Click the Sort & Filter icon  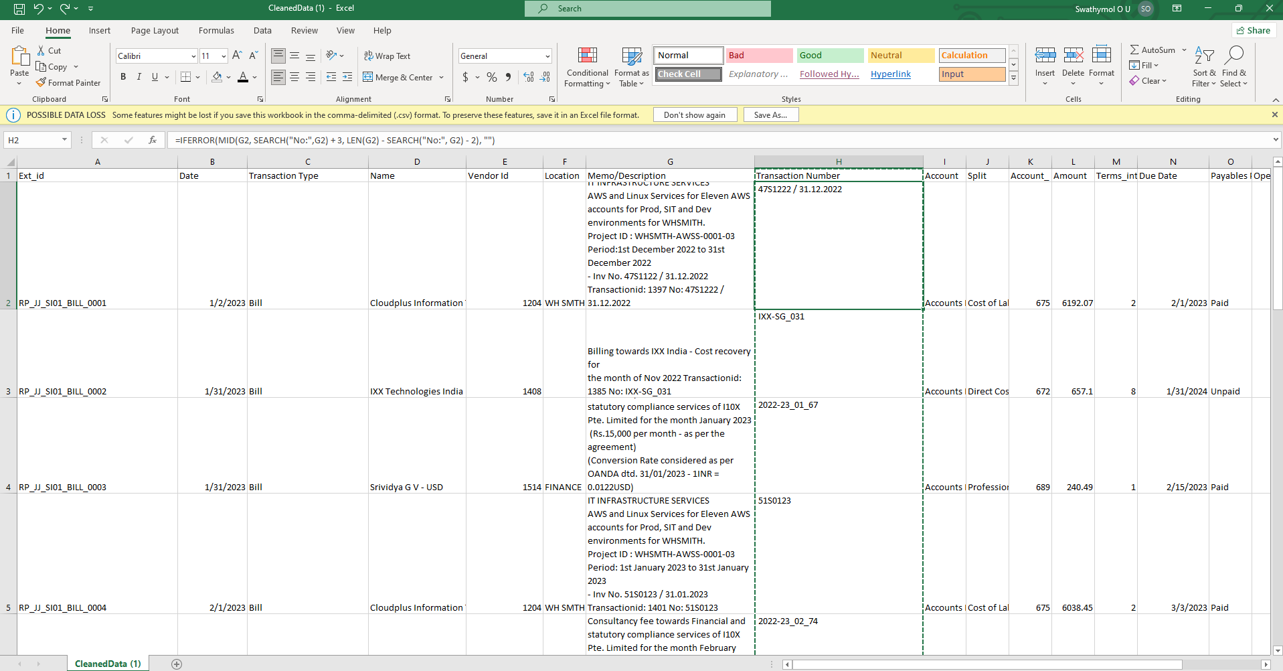click(1204, 56)
